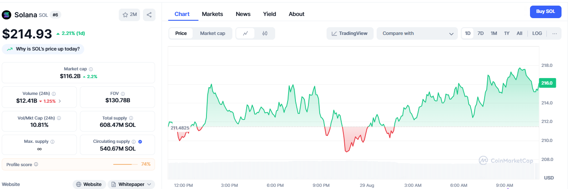
Task: Click the verified circulating supply badge
Action: tap(140, 142)
